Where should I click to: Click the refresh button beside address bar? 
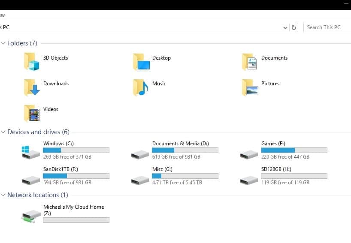point(294,27)
